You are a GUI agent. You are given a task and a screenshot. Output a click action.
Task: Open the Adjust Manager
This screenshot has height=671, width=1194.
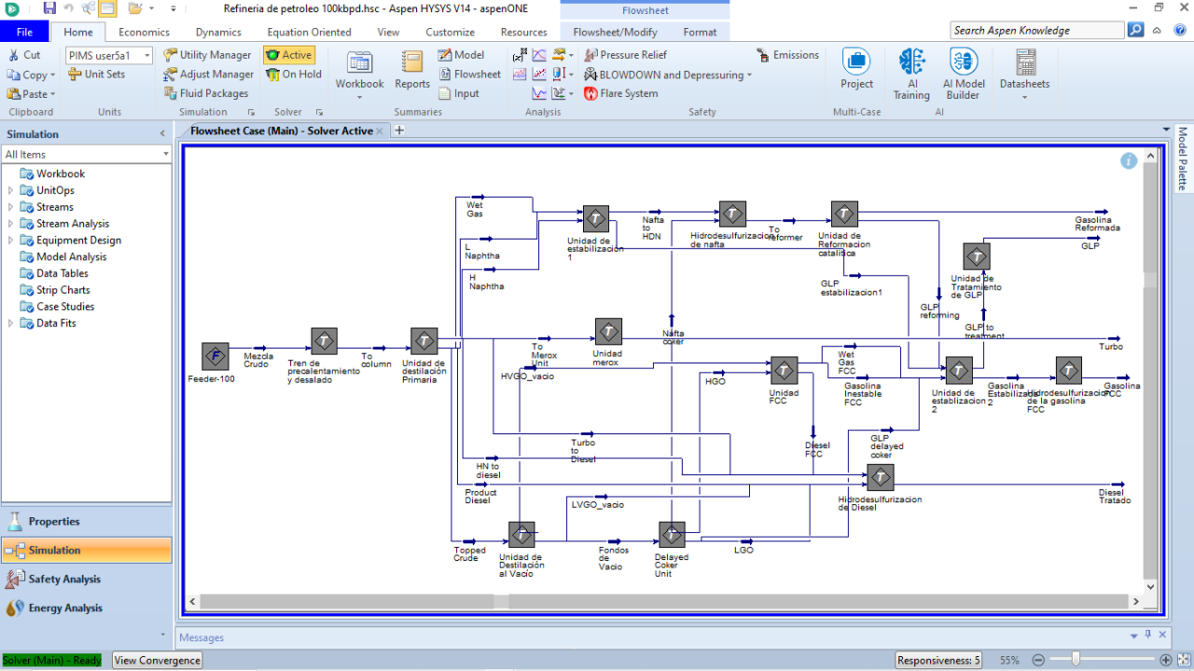(x=208, y=75)
